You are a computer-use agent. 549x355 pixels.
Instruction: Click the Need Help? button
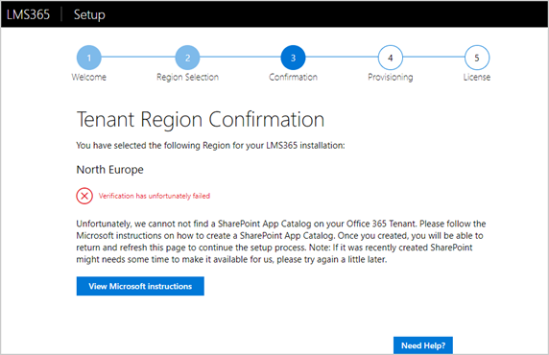pyautogui.click(x=423, y=345)
